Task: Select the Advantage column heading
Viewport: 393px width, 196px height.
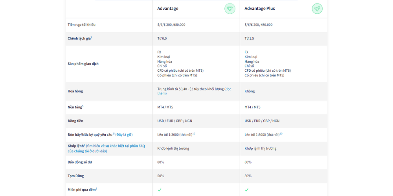Action: [x=168, y=9]
